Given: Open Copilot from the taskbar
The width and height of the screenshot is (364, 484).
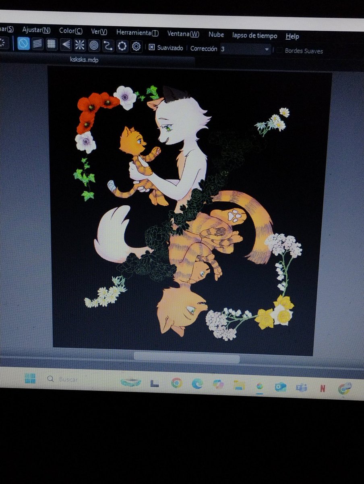Looking at the screenshot, I should point(219,384).
